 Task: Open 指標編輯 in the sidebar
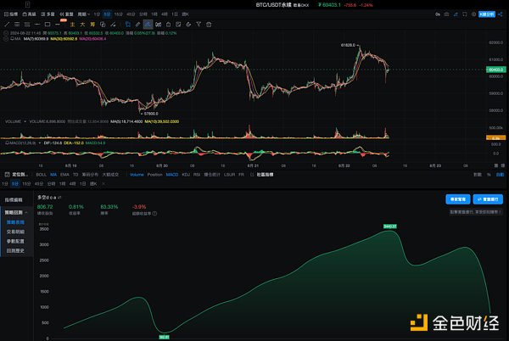(x=14, y=200)
